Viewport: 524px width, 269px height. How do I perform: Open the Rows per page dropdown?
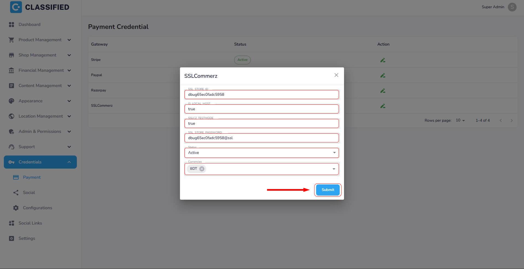coord(460,120)
